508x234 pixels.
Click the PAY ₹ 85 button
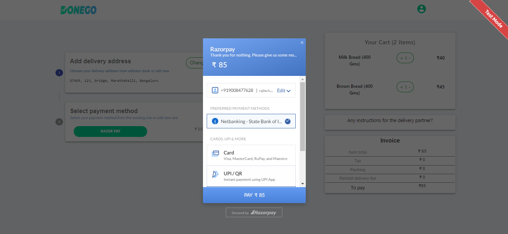[254, 195]
